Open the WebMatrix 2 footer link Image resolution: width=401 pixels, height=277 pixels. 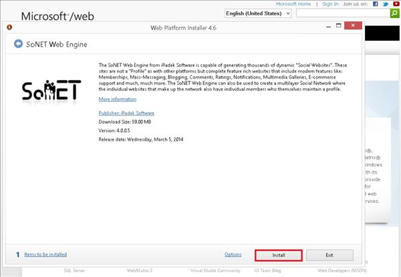coord(140,270)
